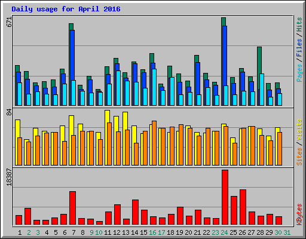Select day label "22" on the x-axis

click(206, 232)
